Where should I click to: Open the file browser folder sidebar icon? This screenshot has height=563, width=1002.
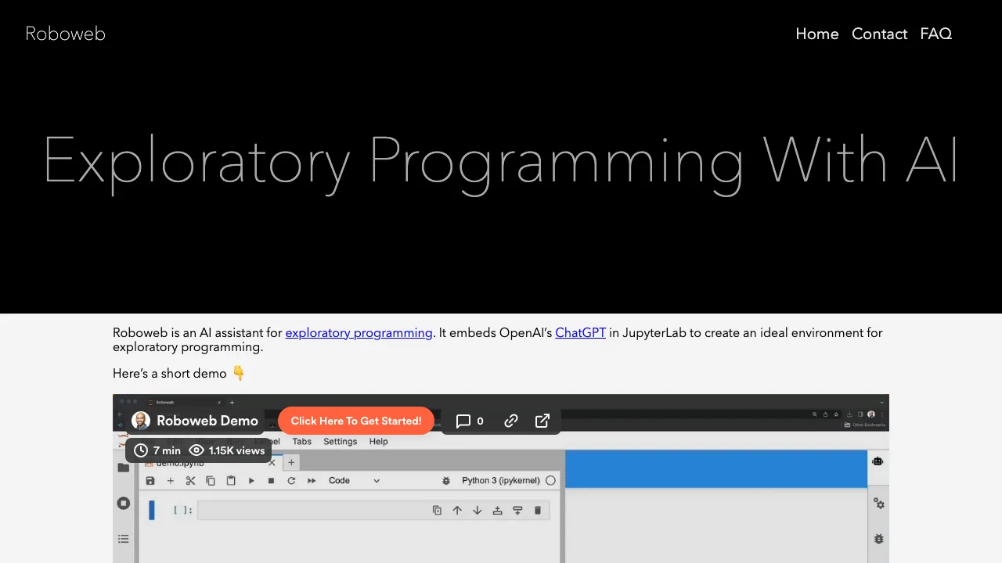[124, 468]
